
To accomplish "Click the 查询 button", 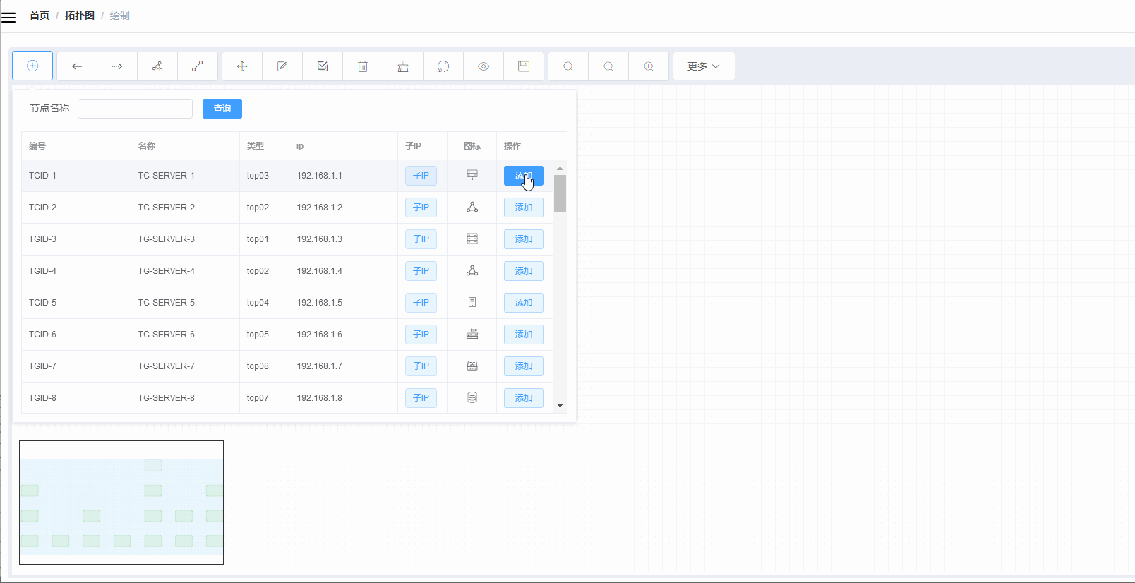I will [x=222, y=109].
